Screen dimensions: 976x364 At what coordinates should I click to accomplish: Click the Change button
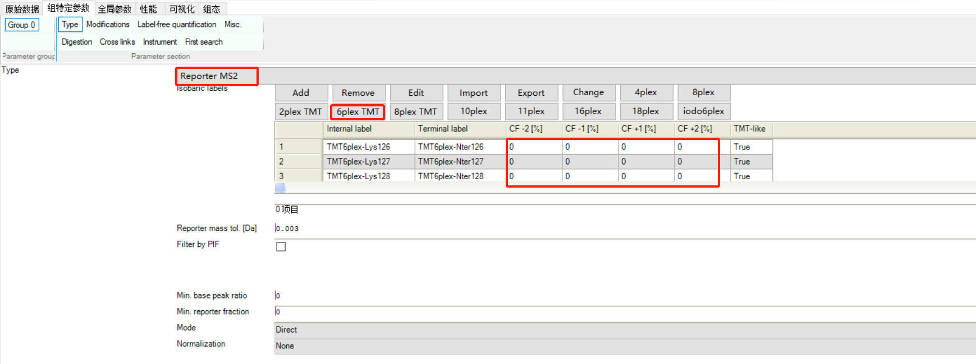pos(589,92)
